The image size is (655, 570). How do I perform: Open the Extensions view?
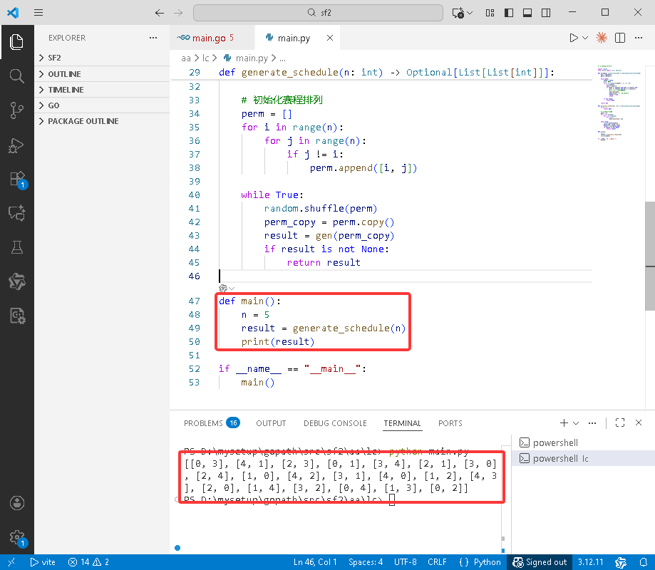point(18,179)
